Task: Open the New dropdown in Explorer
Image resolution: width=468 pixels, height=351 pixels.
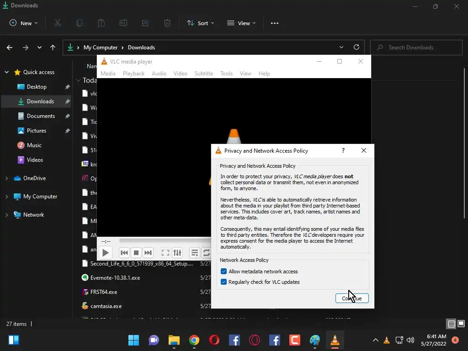Action: point(24,23)
